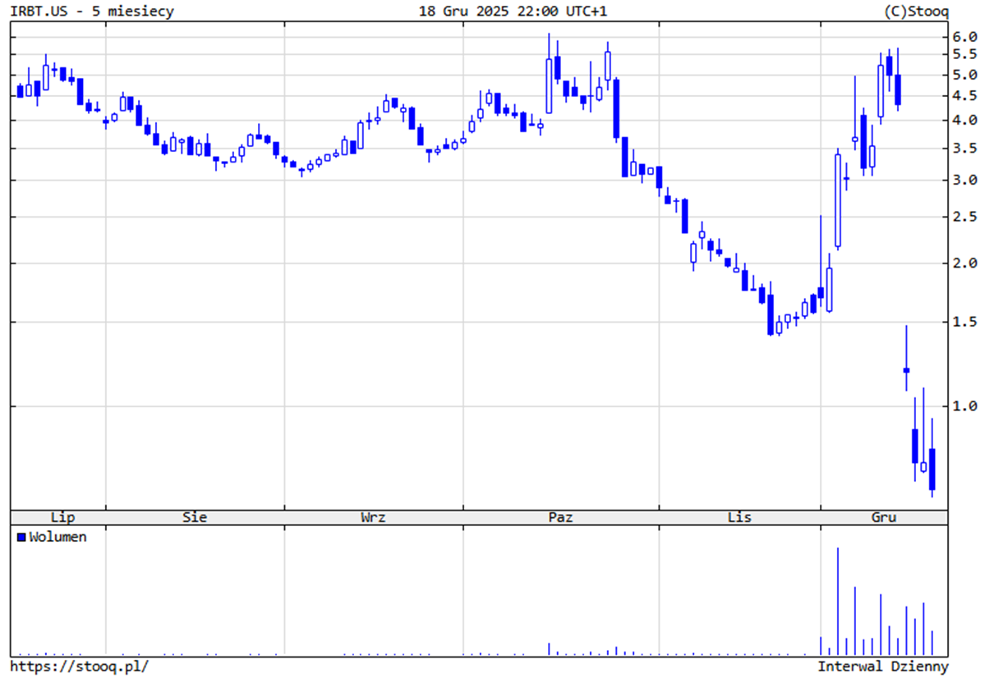Viewport: 994px width, 687px height.
Task: Select the Lip month label
Action: point(63,517)
